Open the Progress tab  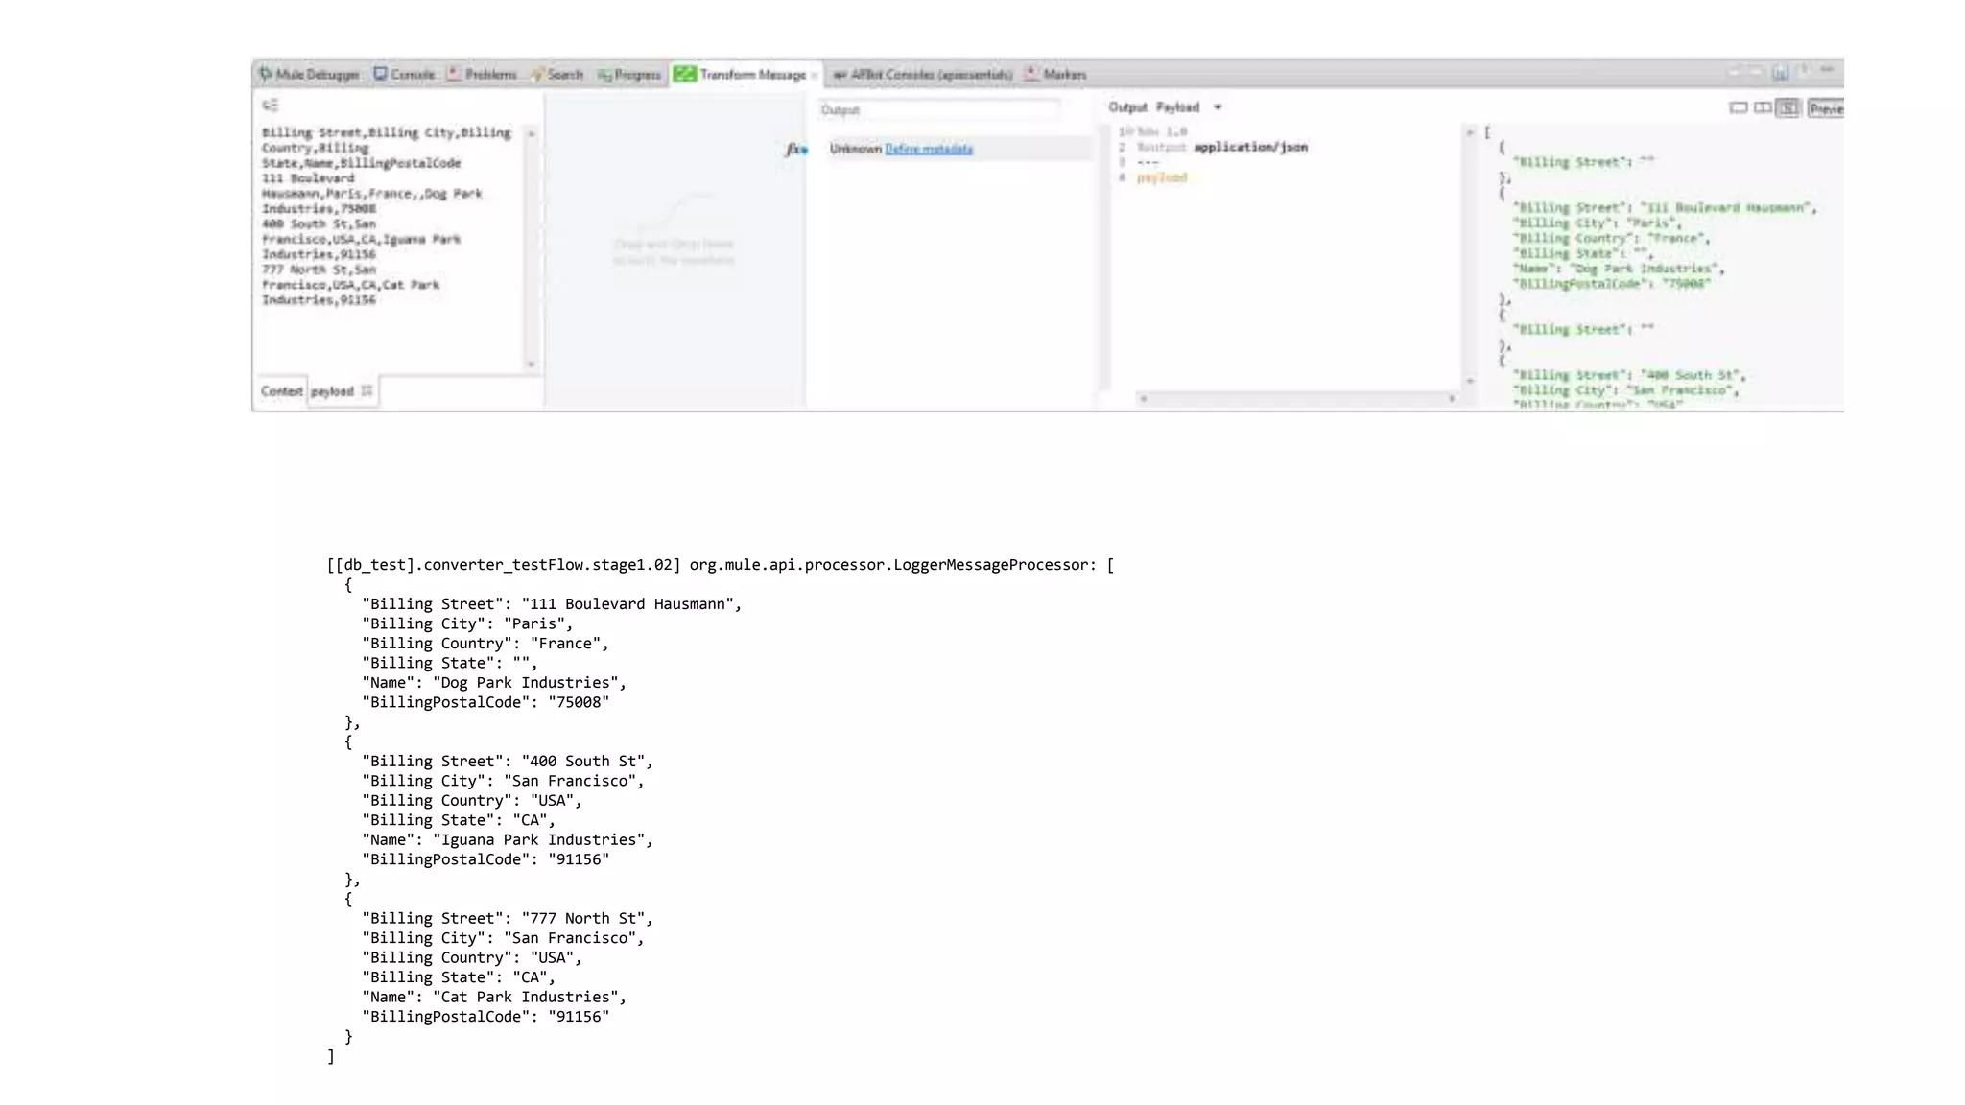pyautogui.click(x=628, y=74)
